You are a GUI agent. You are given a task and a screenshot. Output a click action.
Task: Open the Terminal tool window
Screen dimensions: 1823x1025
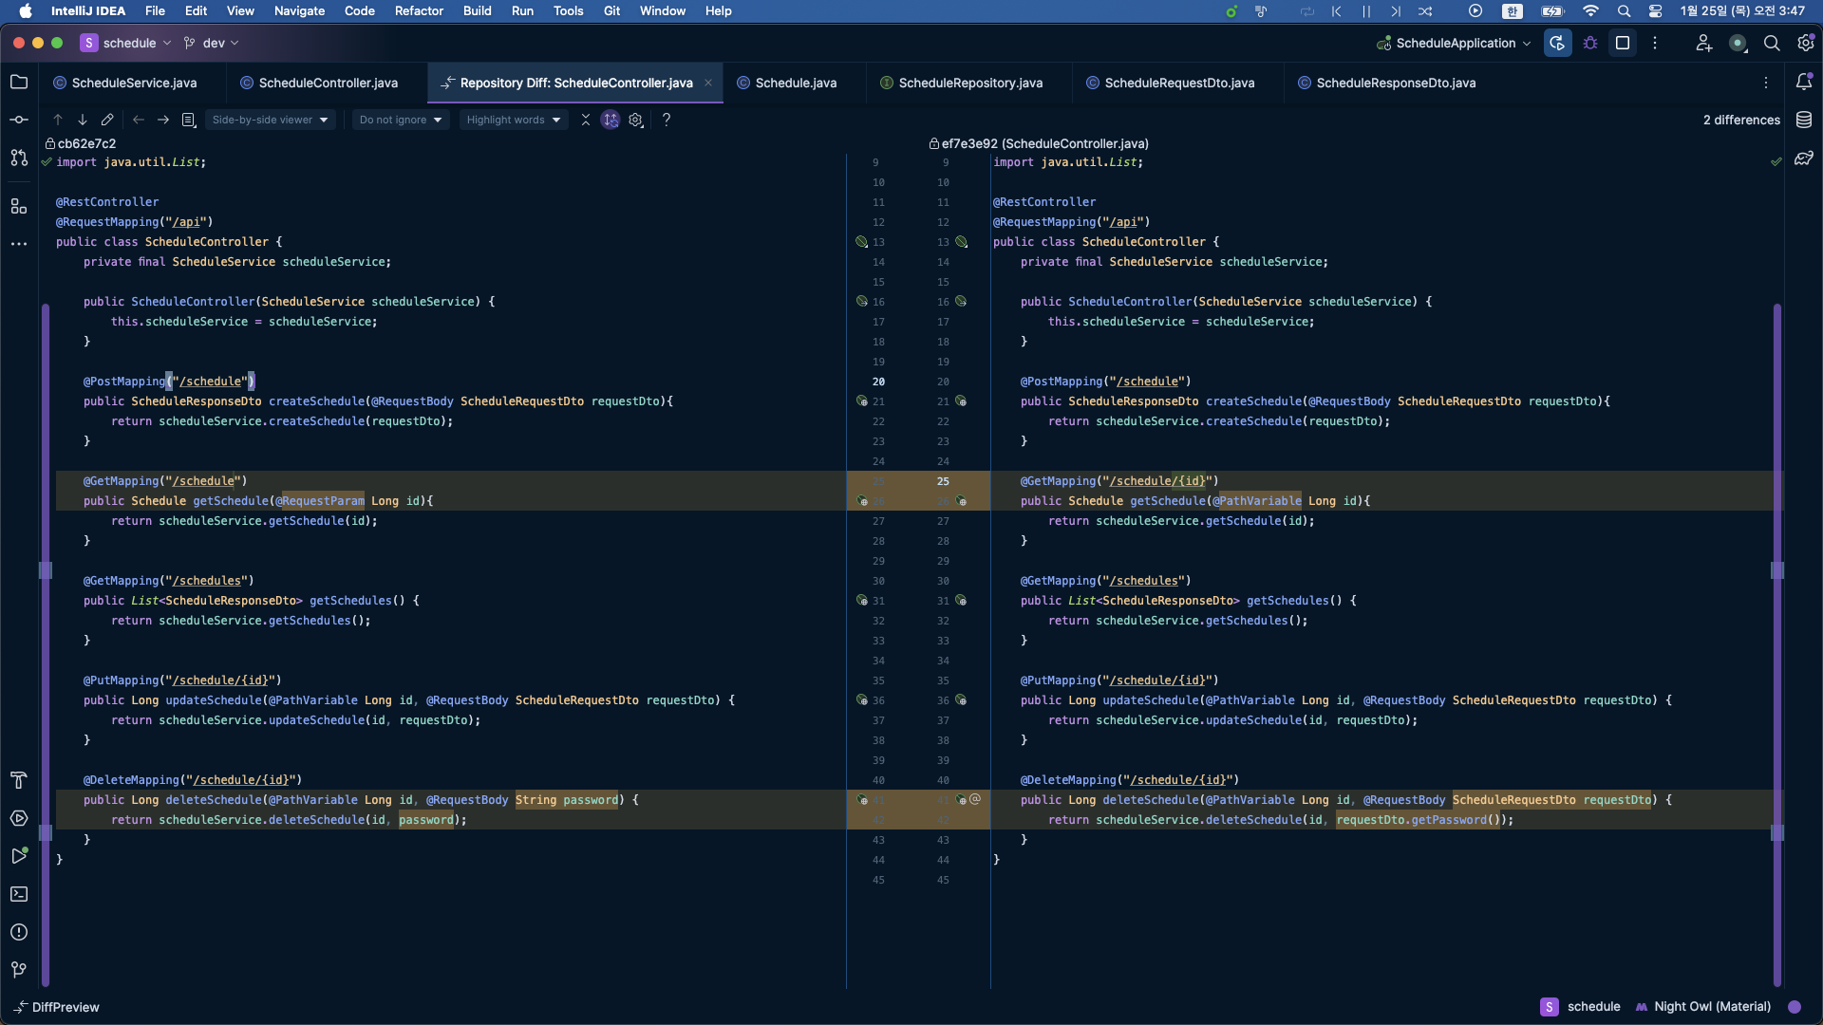click(x=19, y=894)
